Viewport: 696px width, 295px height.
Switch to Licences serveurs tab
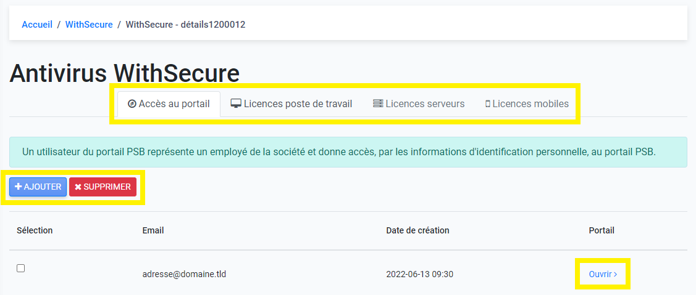(x=419, y=104)
